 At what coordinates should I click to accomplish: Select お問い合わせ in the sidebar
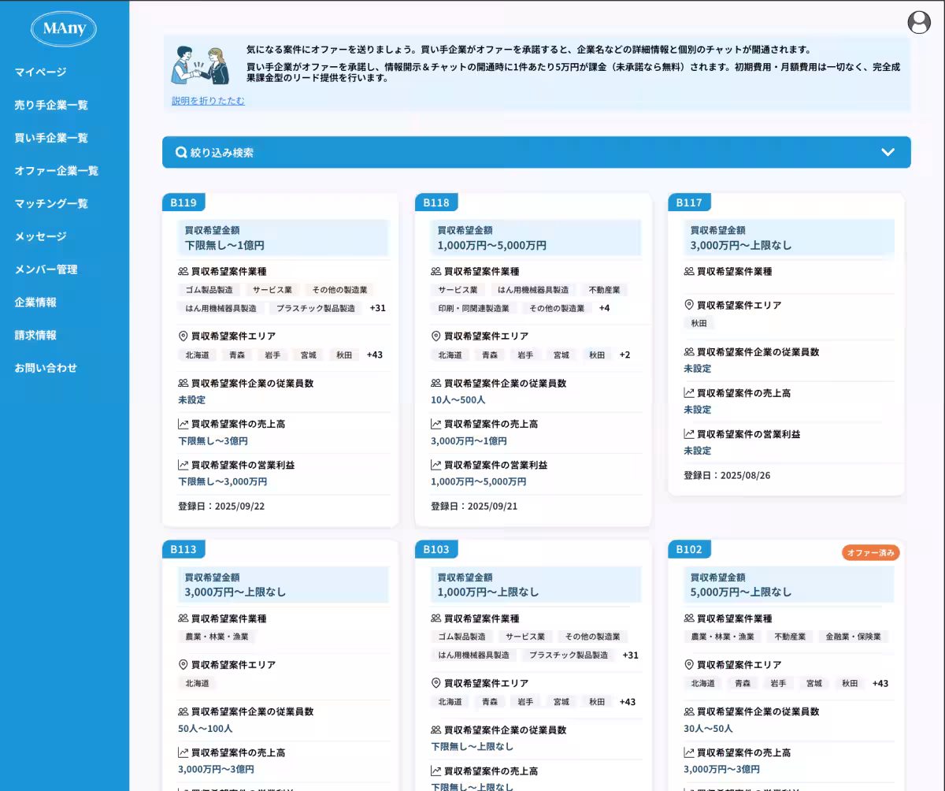point(46,368)
